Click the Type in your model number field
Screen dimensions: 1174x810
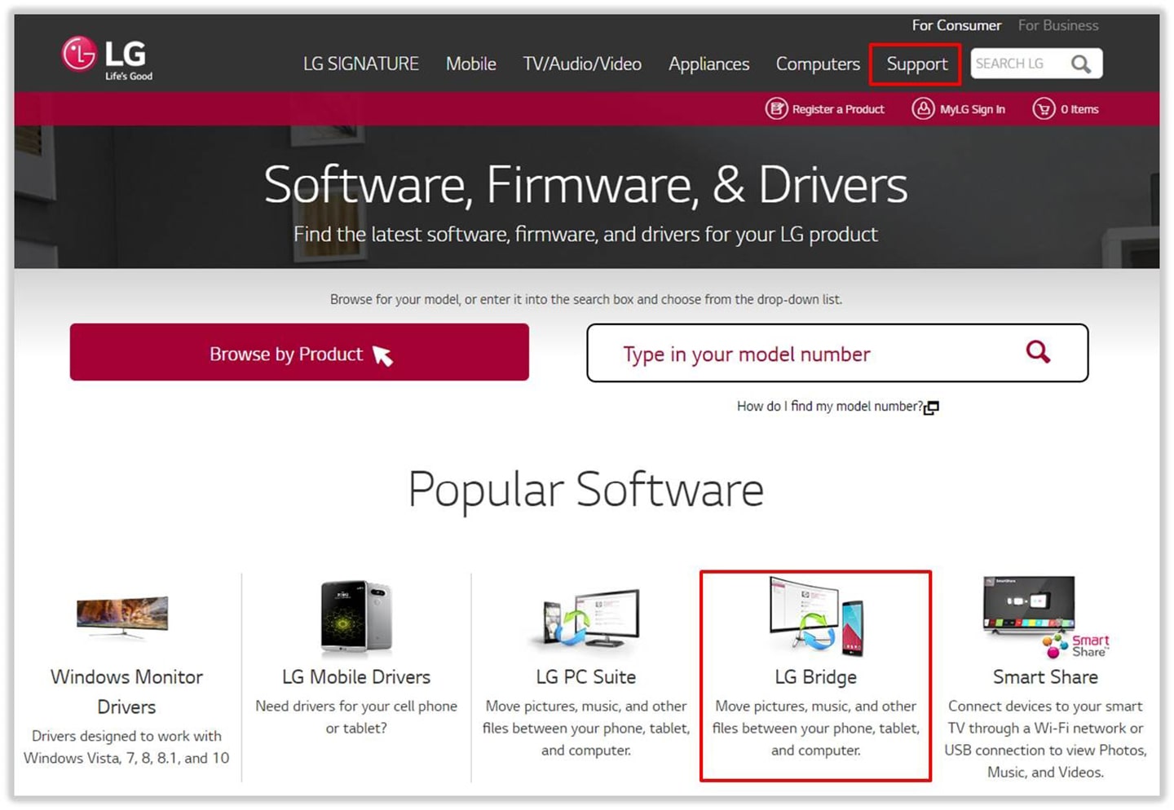(807, 354)
